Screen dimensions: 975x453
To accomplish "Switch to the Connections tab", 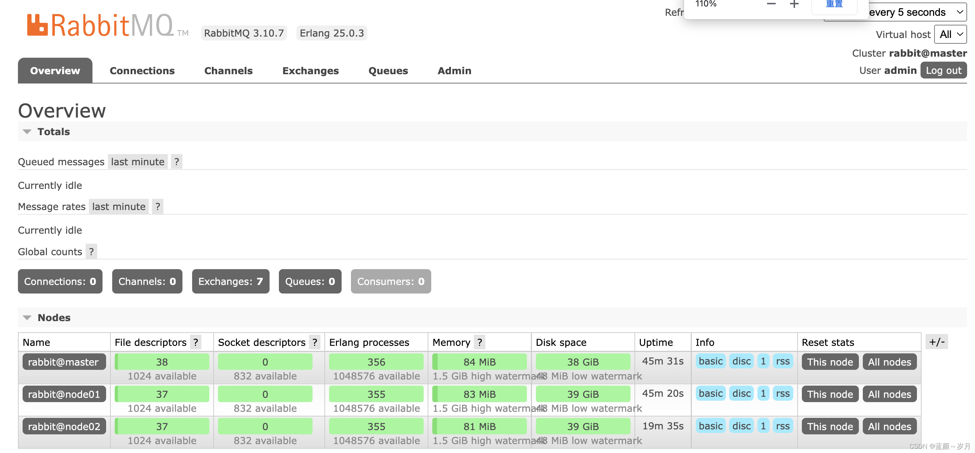I will click(x=142, y=70).
